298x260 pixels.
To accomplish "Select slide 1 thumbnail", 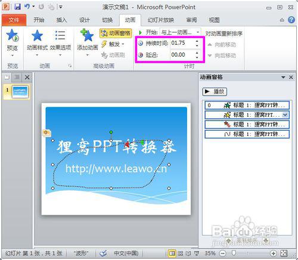I will (20, 92).
